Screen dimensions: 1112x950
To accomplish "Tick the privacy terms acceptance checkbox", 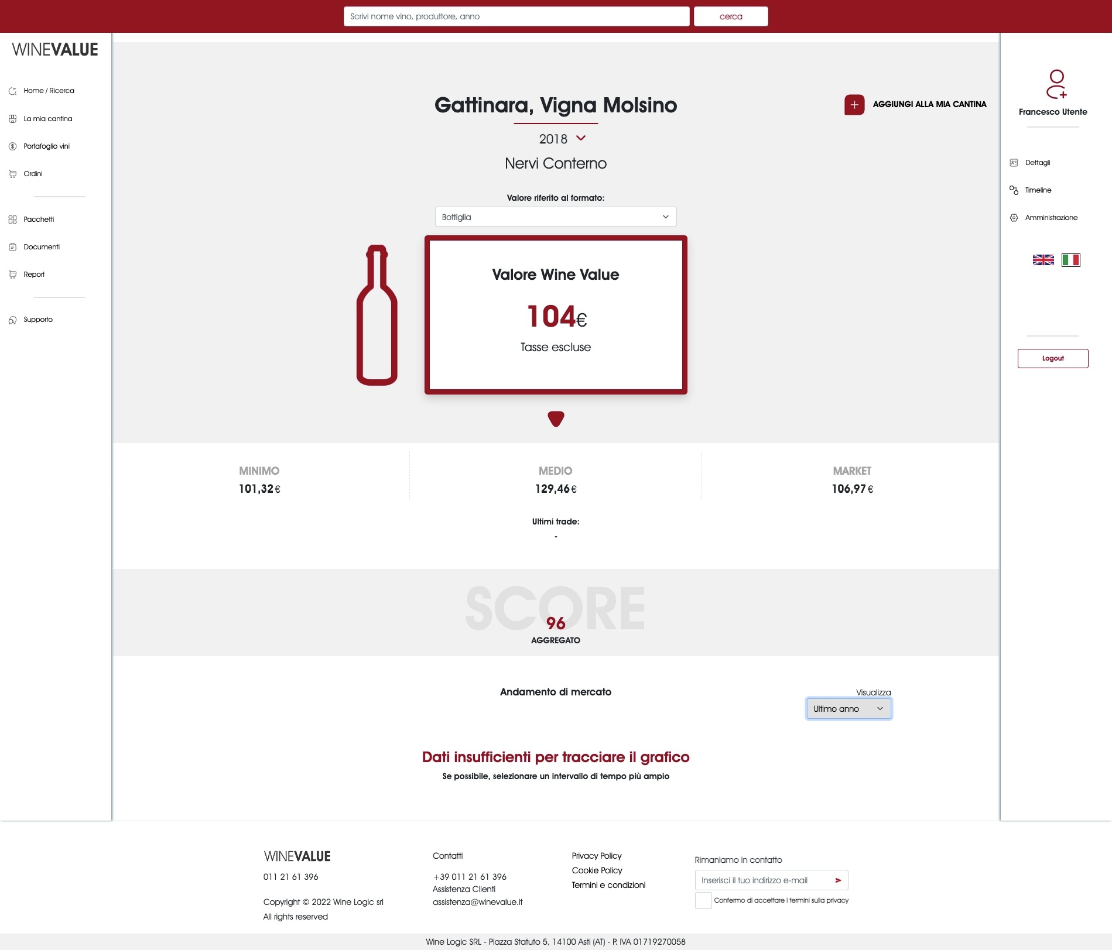I will (x=703, y=900).
